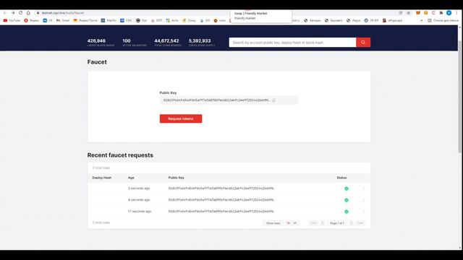Click the Age column header
Image resolution: width=463 pixels, height=260 pixels.
(131, 178)
